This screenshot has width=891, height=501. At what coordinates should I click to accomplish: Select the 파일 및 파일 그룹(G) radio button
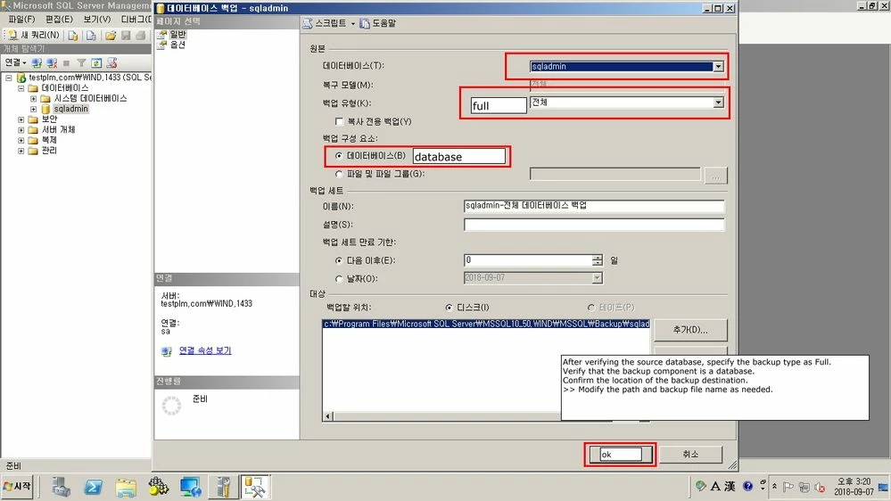[339, 174]
